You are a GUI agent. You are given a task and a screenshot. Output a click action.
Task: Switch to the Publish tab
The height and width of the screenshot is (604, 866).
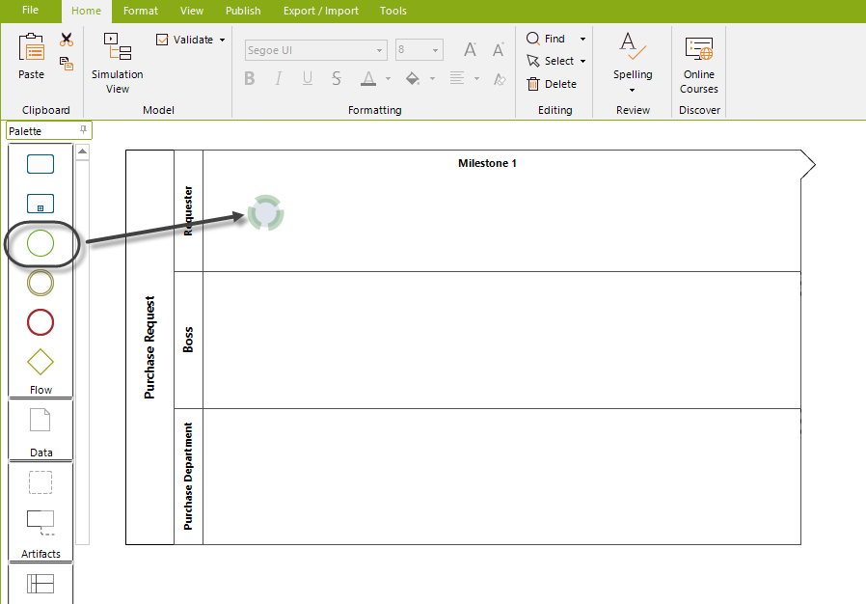click(x=243, y=11)
